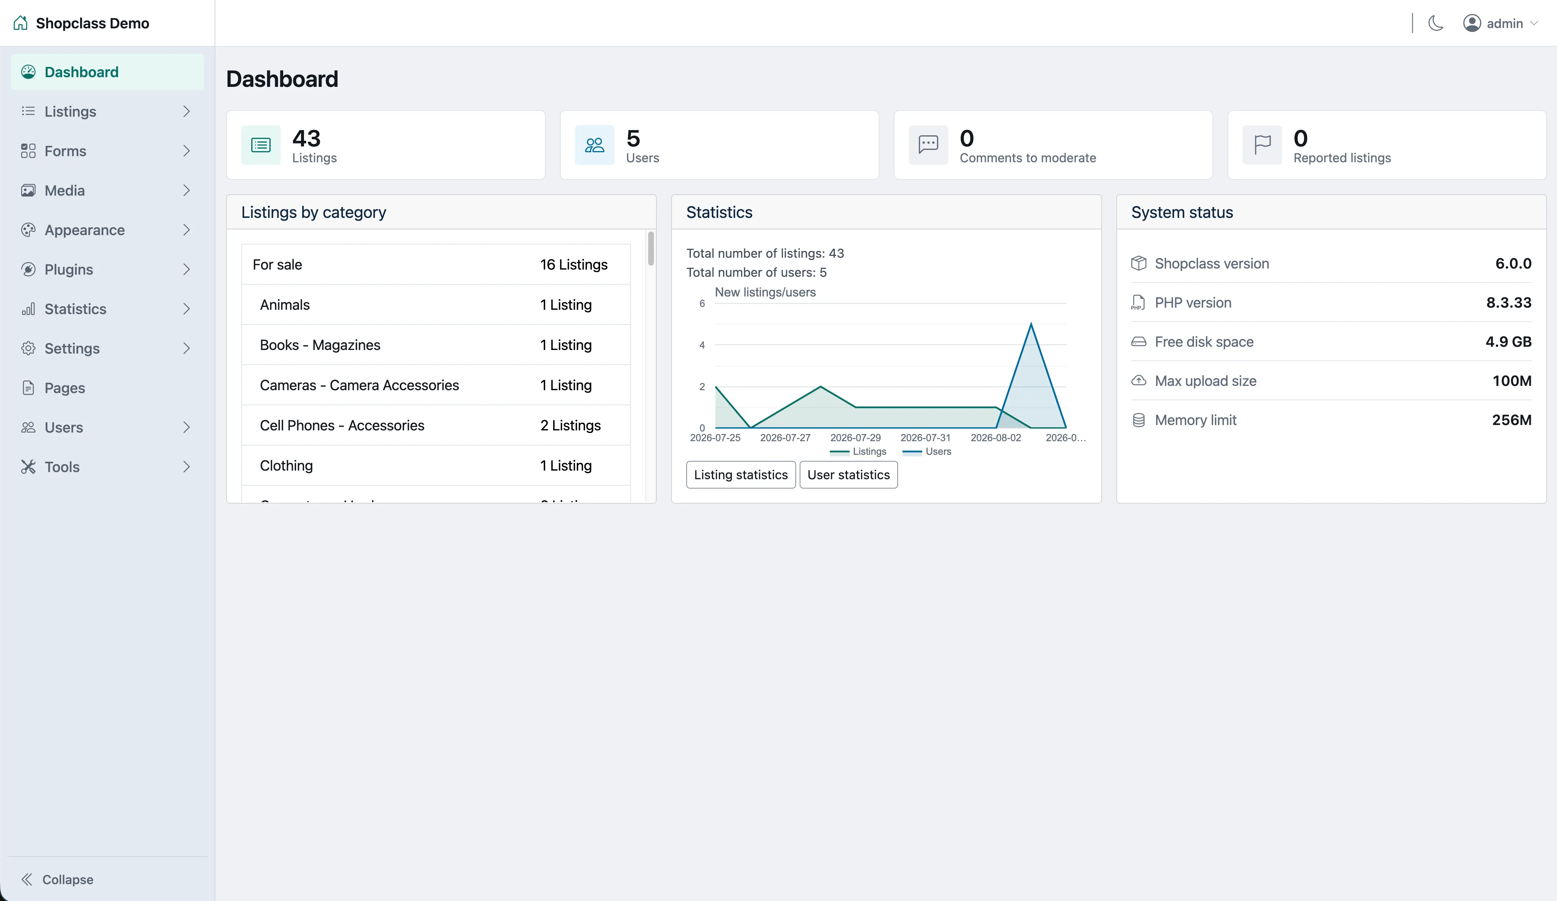Image resolution: width=1557 pixels, height=901 pixels.
Task: Click the 16 Listings count
Action: (x=574, y=265)
